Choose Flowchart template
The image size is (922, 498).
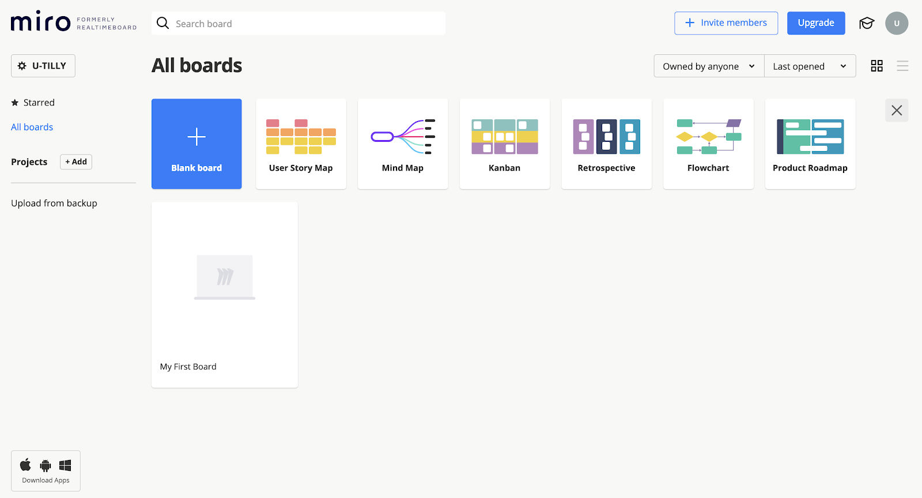click(x=708, y=144)
